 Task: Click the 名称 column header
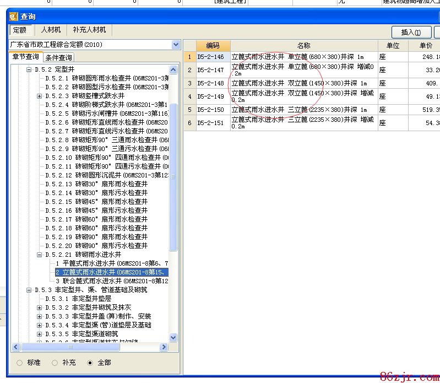point(303,46)
